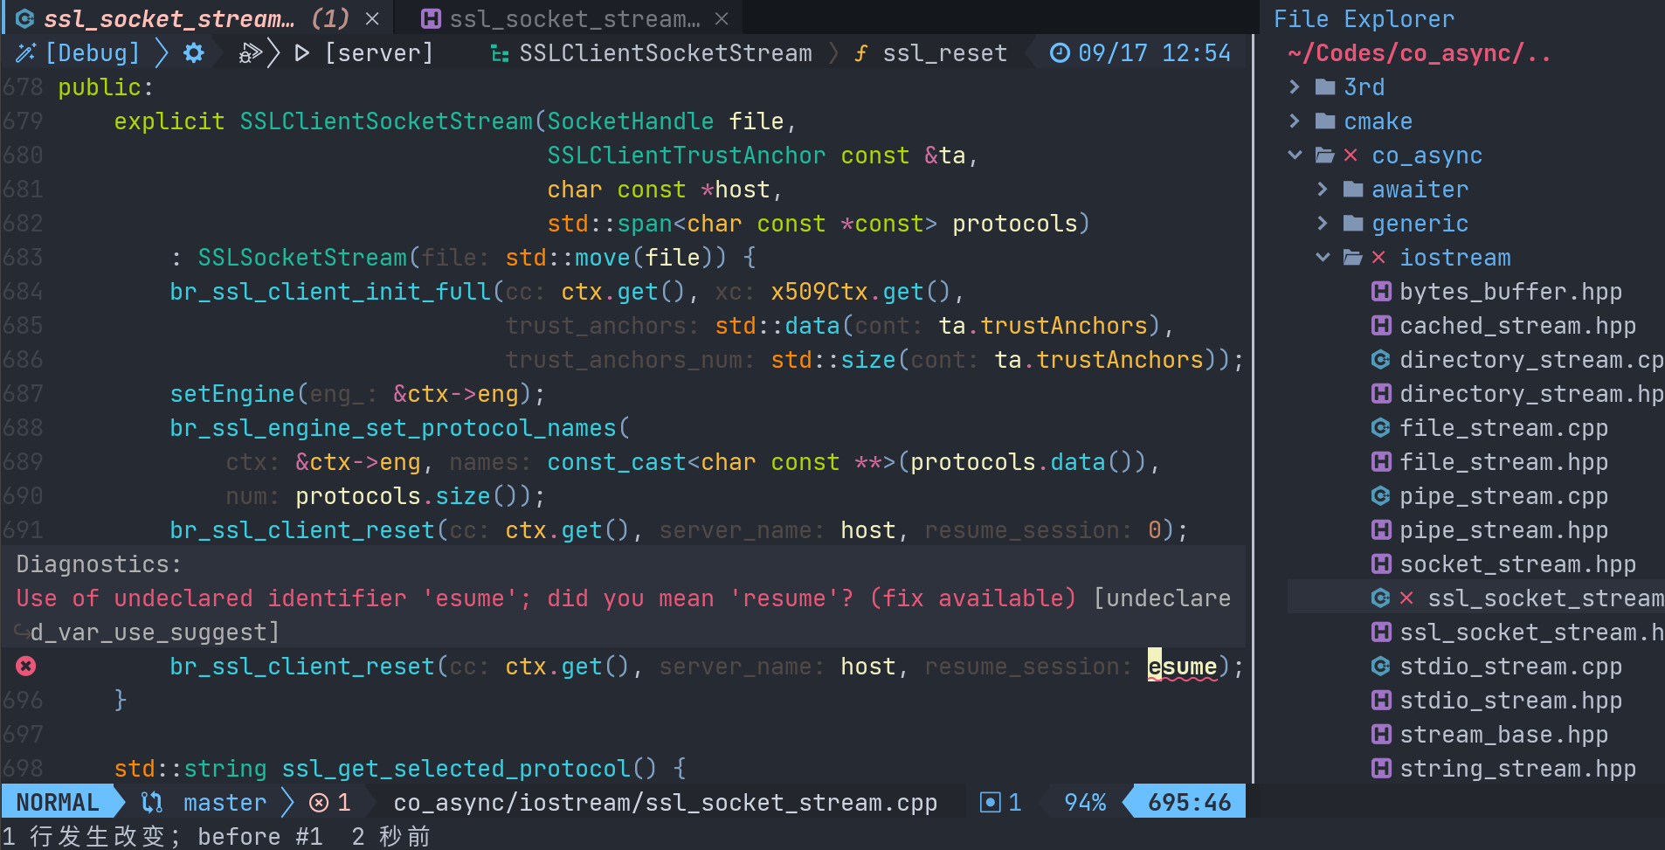The width and height of the screenshot is (1665, 850).
Task: Open stdio_stream.cpp file
Action: pyautogui.click(x=1510, y=667)
